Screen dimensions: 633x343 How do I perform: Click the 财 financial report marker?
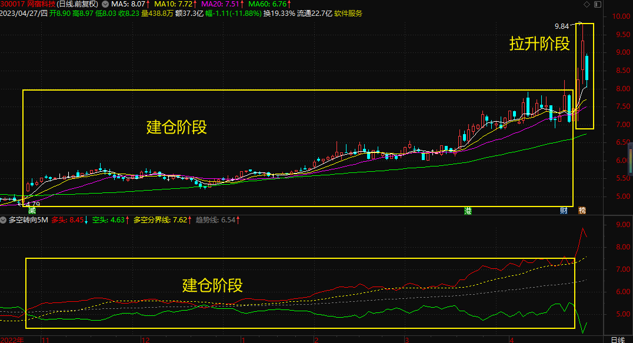(x=563, y=210)
